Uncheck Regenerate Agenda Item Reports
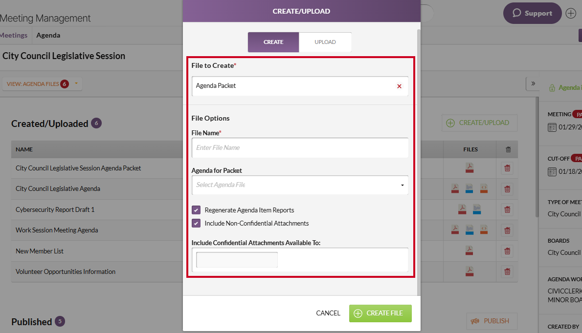 coord(196,210)
